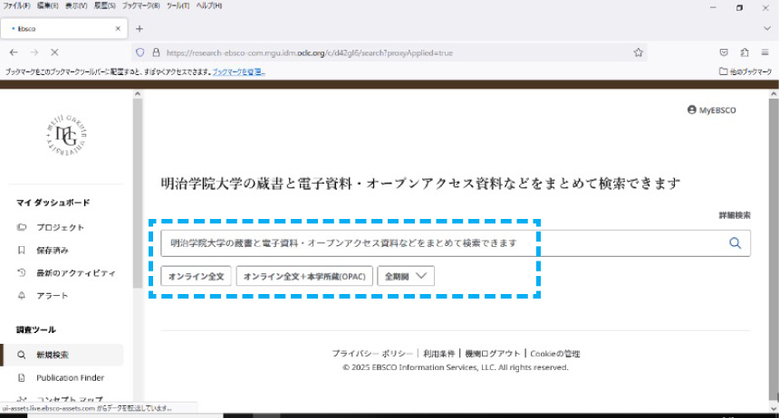Toggle the オンライン全文 filter
This screenshot has height=418, width=779.
[x=196, y=276]
